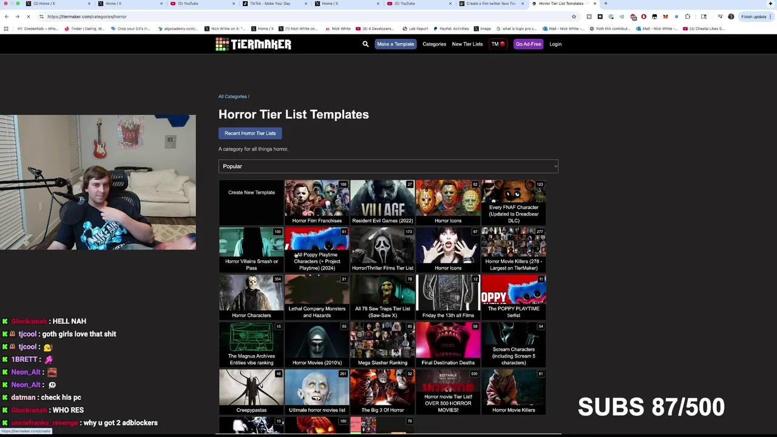Open Horror Villains Smash or Pass template
Image resolution: width=777 pixels, height=437 pixels.
[251, 249]
